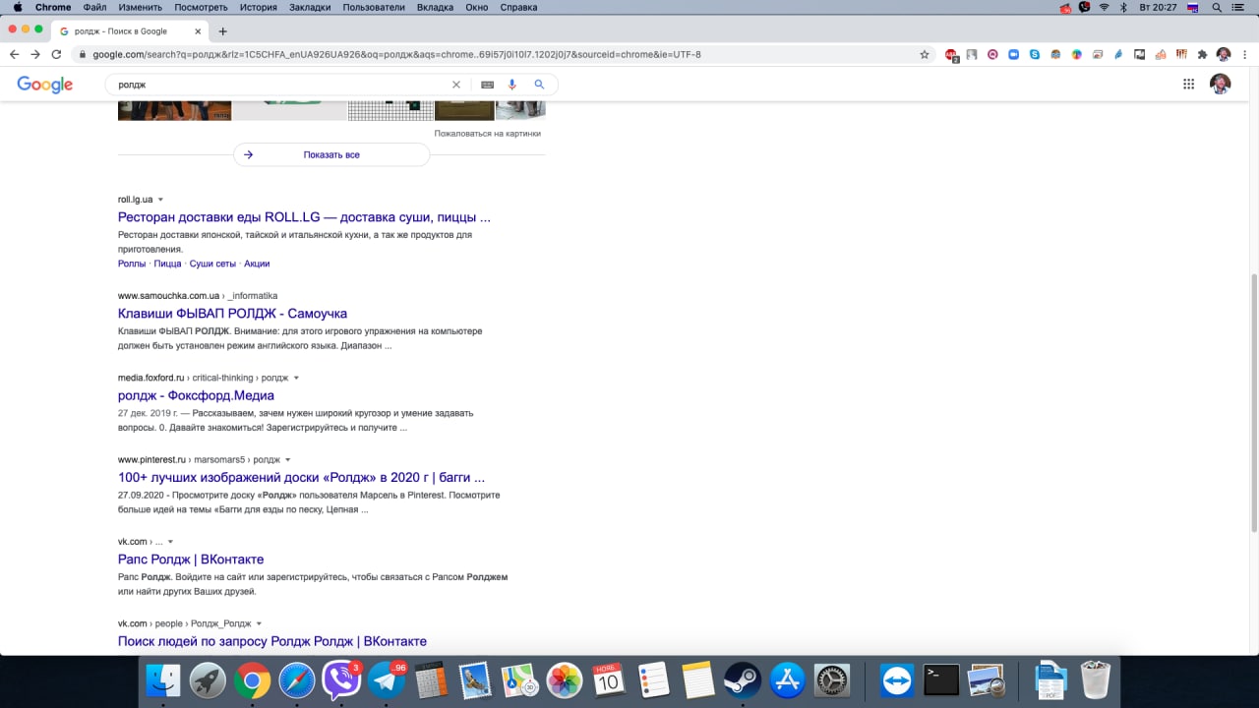Open the Вкладка menu
Screen dimensions: 1259x708
[x=435, y=7]
